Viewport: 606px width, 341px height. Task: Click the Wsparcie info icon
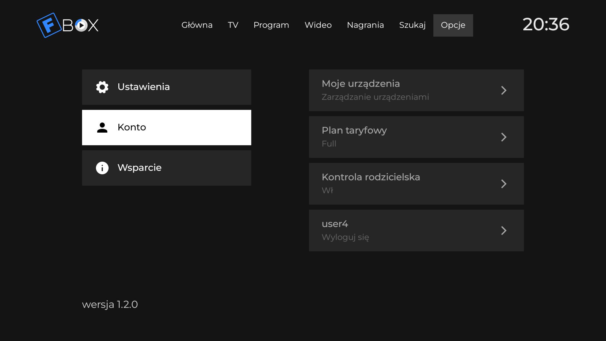pos(102,168)
